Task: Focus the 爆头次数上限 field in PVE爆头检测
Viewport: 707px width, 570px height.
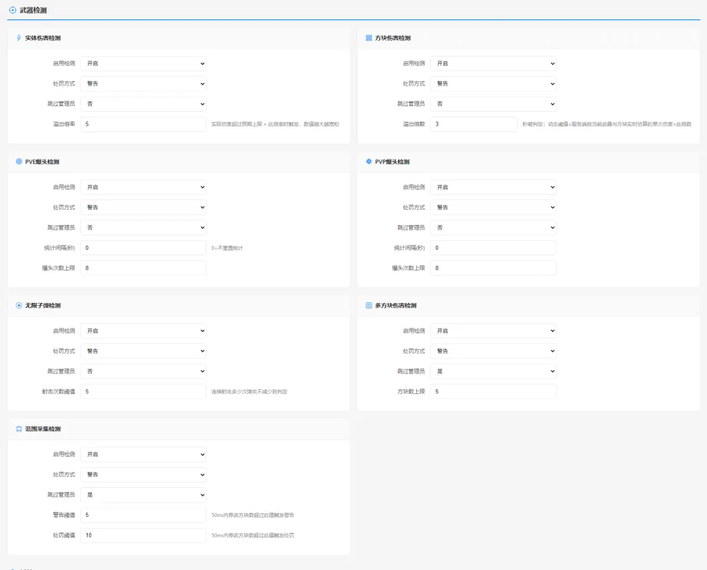Action: point(143,268)
